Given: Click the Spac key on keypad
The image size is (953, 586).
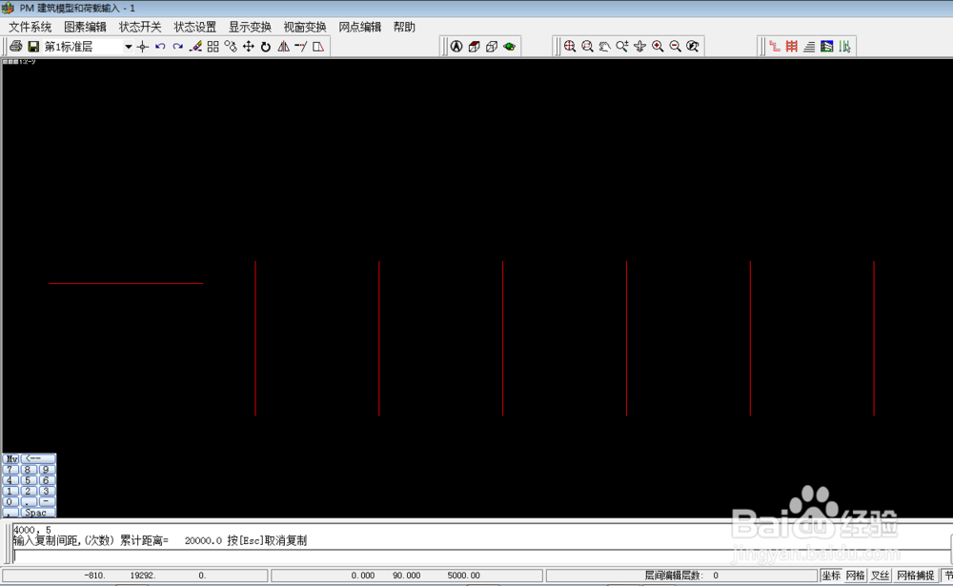Looking at the screenshot, I should [36, 513].
